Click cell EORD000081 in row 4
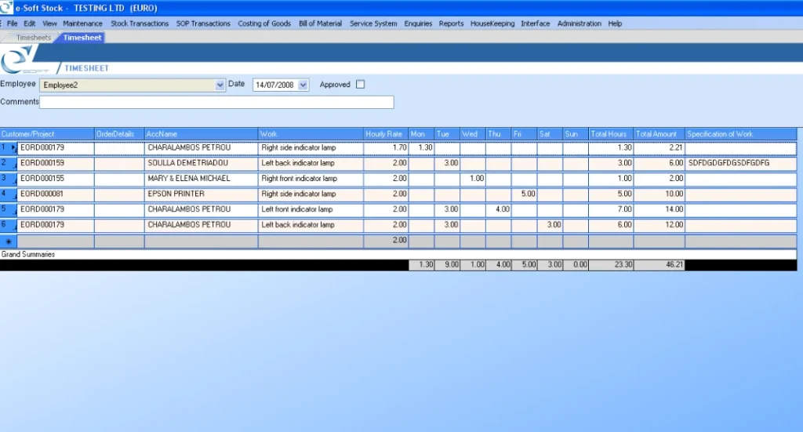 56,194
